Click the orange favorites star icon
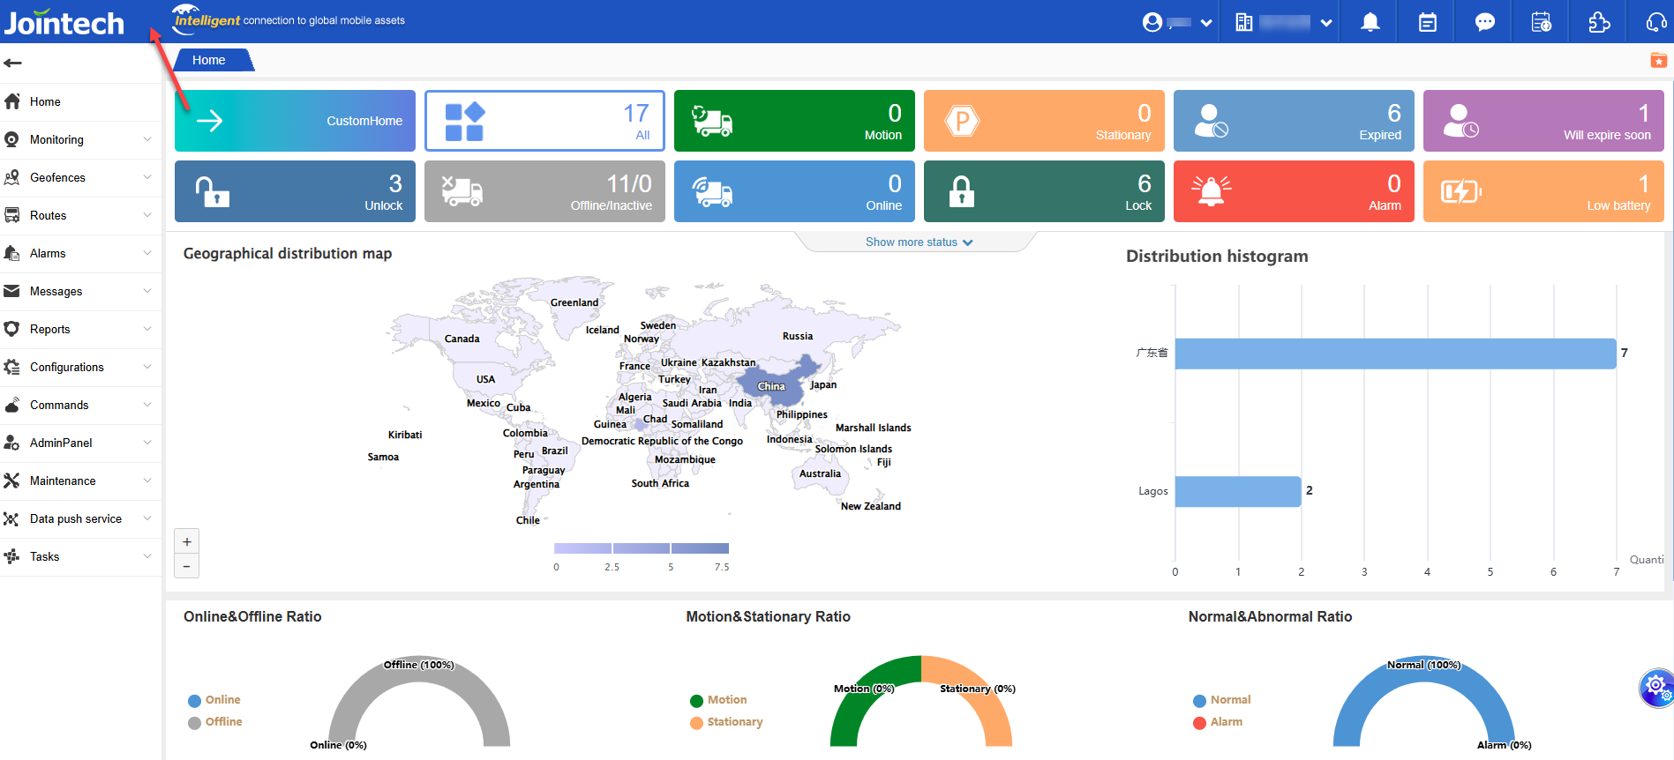The height and width of the screenshot is (760, 1674). click(1658, 60)
